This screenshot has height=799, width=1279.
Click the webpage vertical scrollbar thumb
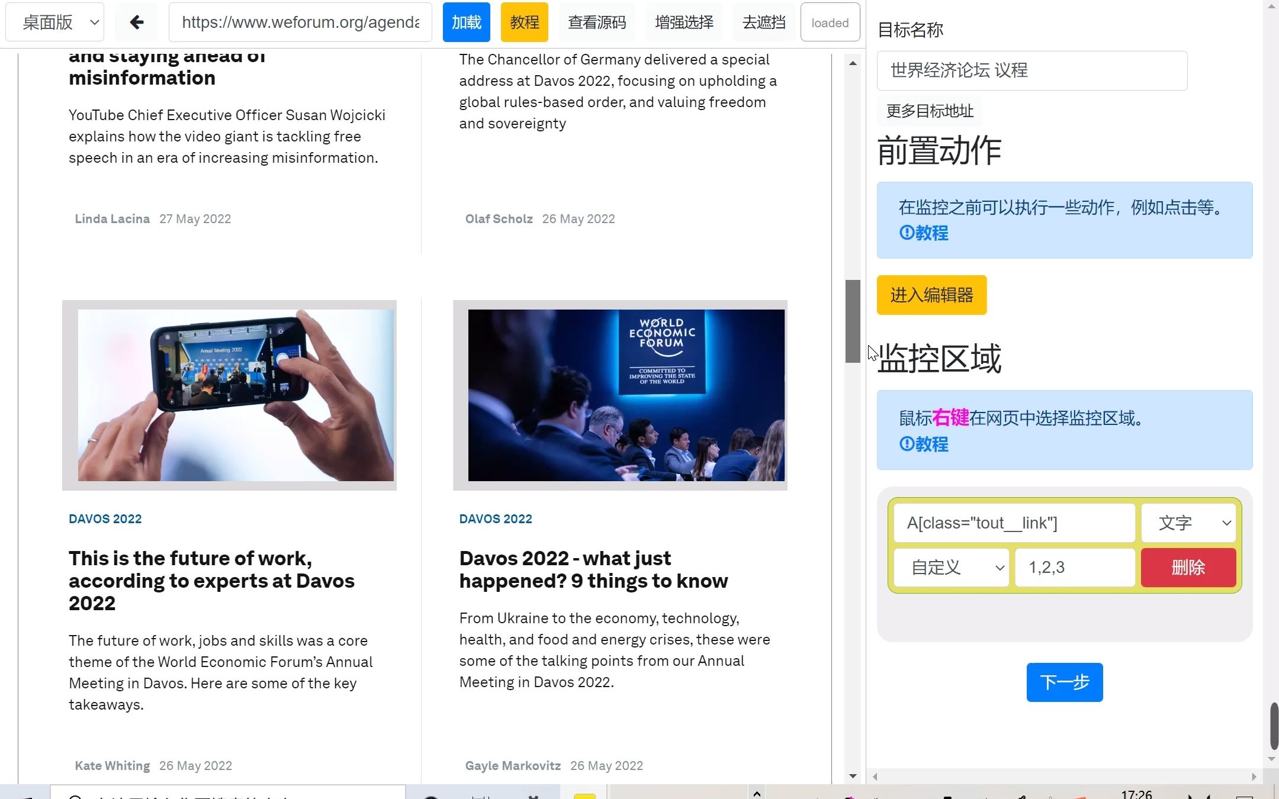[853, 321]
